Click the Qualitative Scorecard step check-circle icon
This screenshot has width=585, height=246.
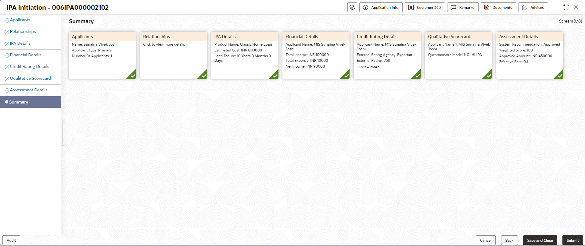[7, 79]
